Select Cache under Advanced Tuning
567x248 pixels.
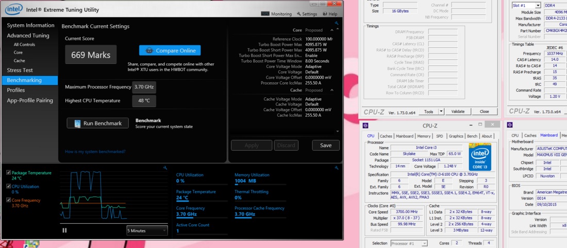[x=19, y=61]
